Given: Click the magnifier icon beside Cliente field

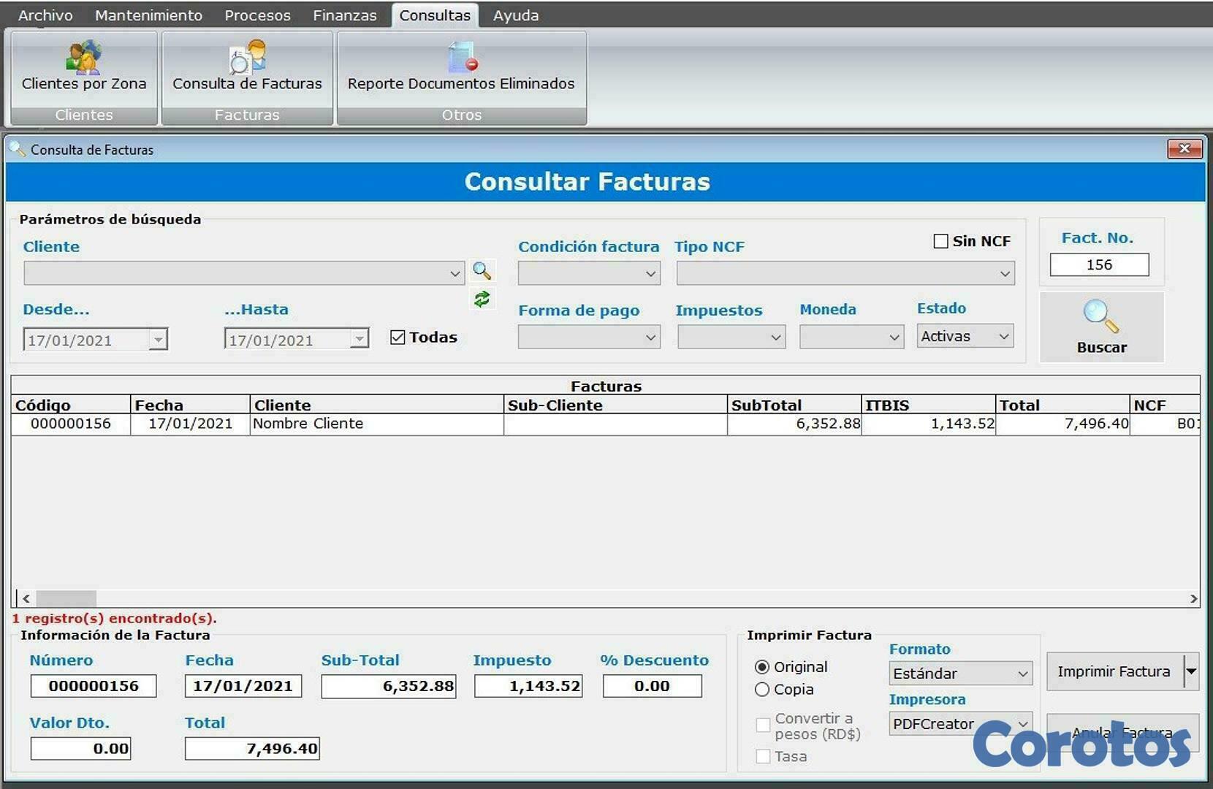Looking at the screenshot, I should [x=482, y=271].
